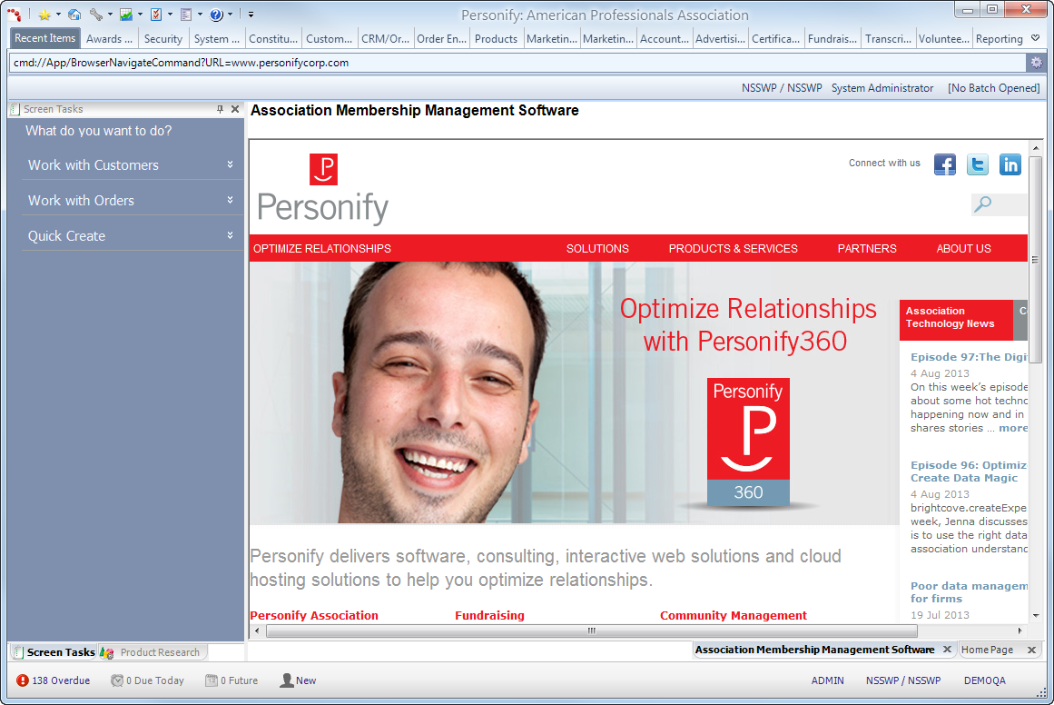Switch to Product Research bottom tab
The width and height of the screenshot is (1054, 705).
click(x=153, y=652)
